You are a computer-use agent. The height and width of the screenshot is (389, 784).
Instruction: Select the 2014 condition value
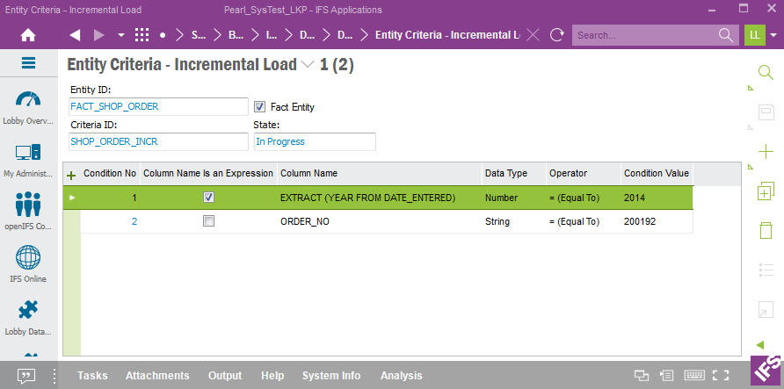657,198
